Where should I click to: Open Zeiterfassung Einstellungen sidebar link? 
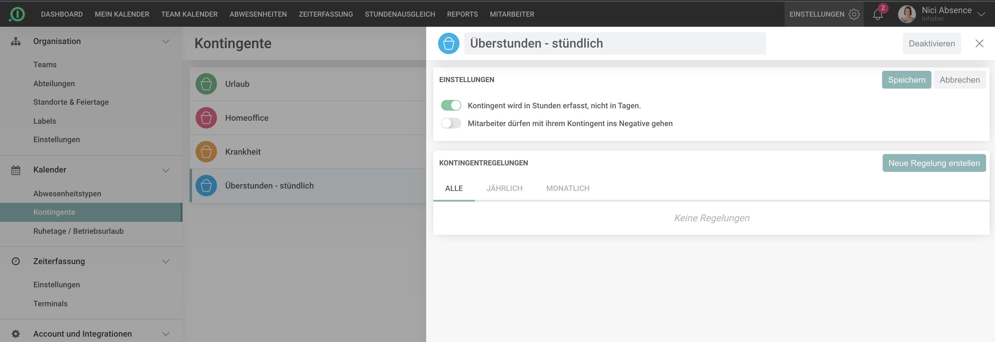coord(56,285)
